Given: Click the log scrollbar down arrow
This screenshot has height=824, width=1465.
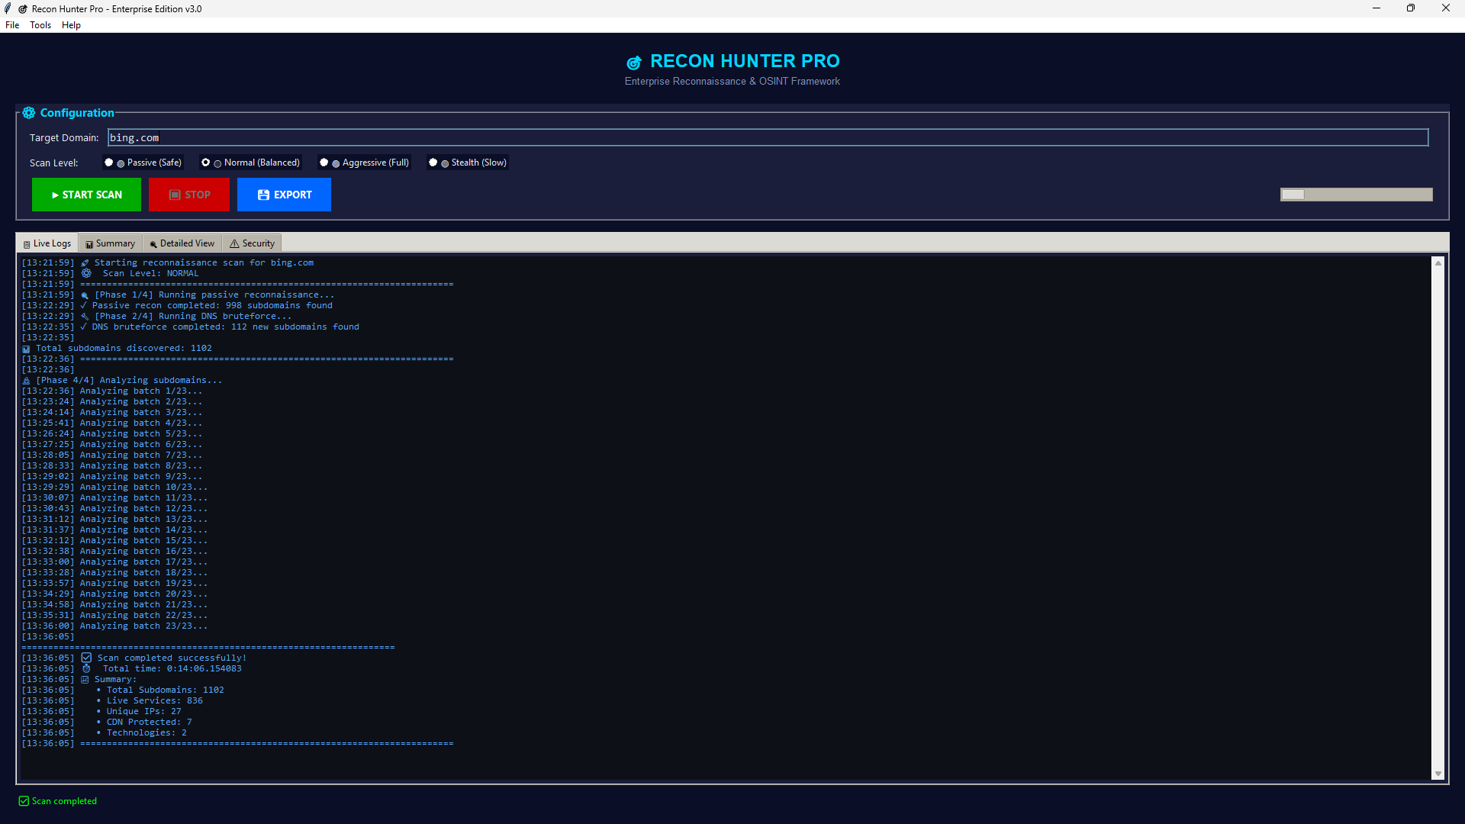Looking at the screenshot, I should tap(1438, 774).
